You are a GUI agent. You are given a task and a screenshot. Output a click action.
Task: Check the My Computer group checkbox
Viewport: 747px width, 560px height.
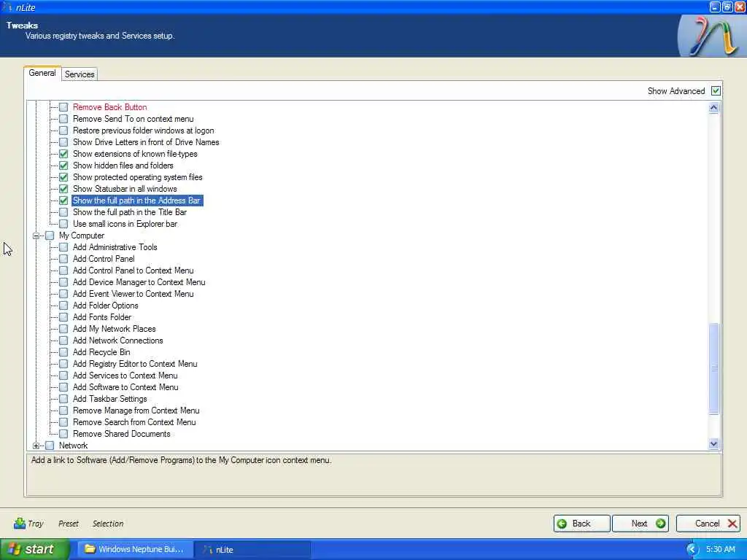click(50, 236)
